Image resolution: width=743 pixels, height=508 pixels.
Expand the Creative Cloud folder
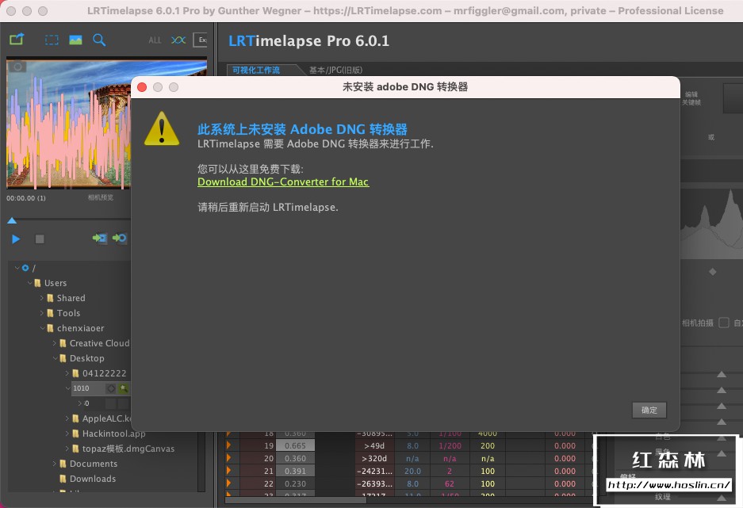[55, 343]
